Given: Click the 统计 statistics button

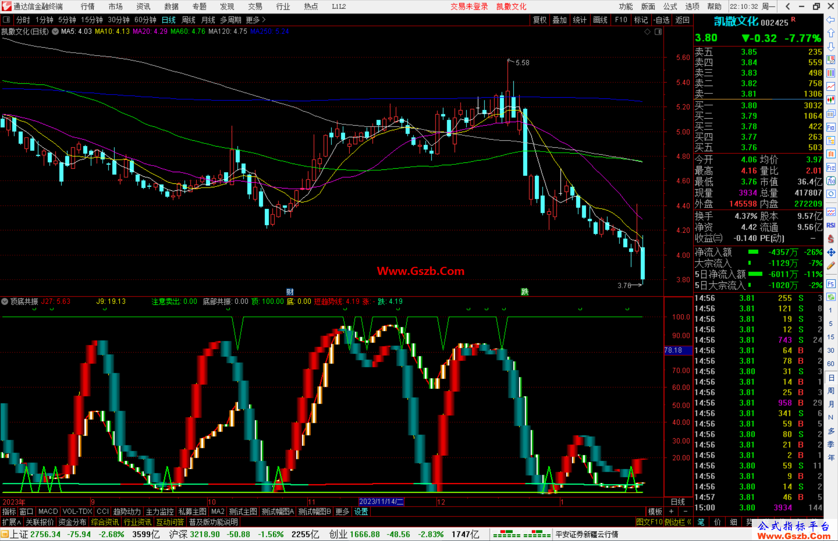Looking at the screenshot, I should coord(580,20).
